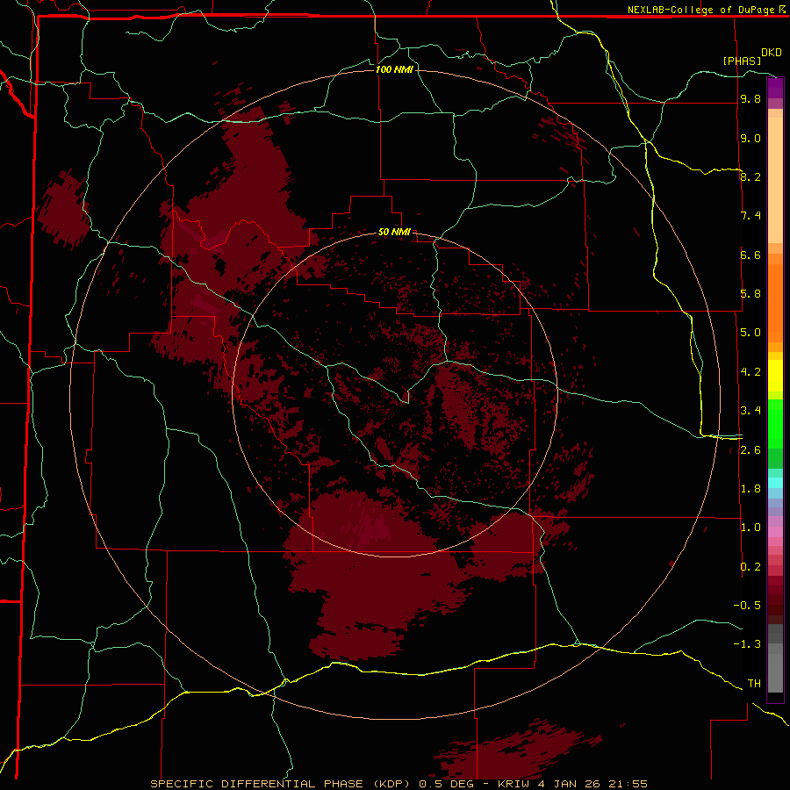
Task: Click the 1.0 value on the color scale
Action: click(x=750, y=528)
